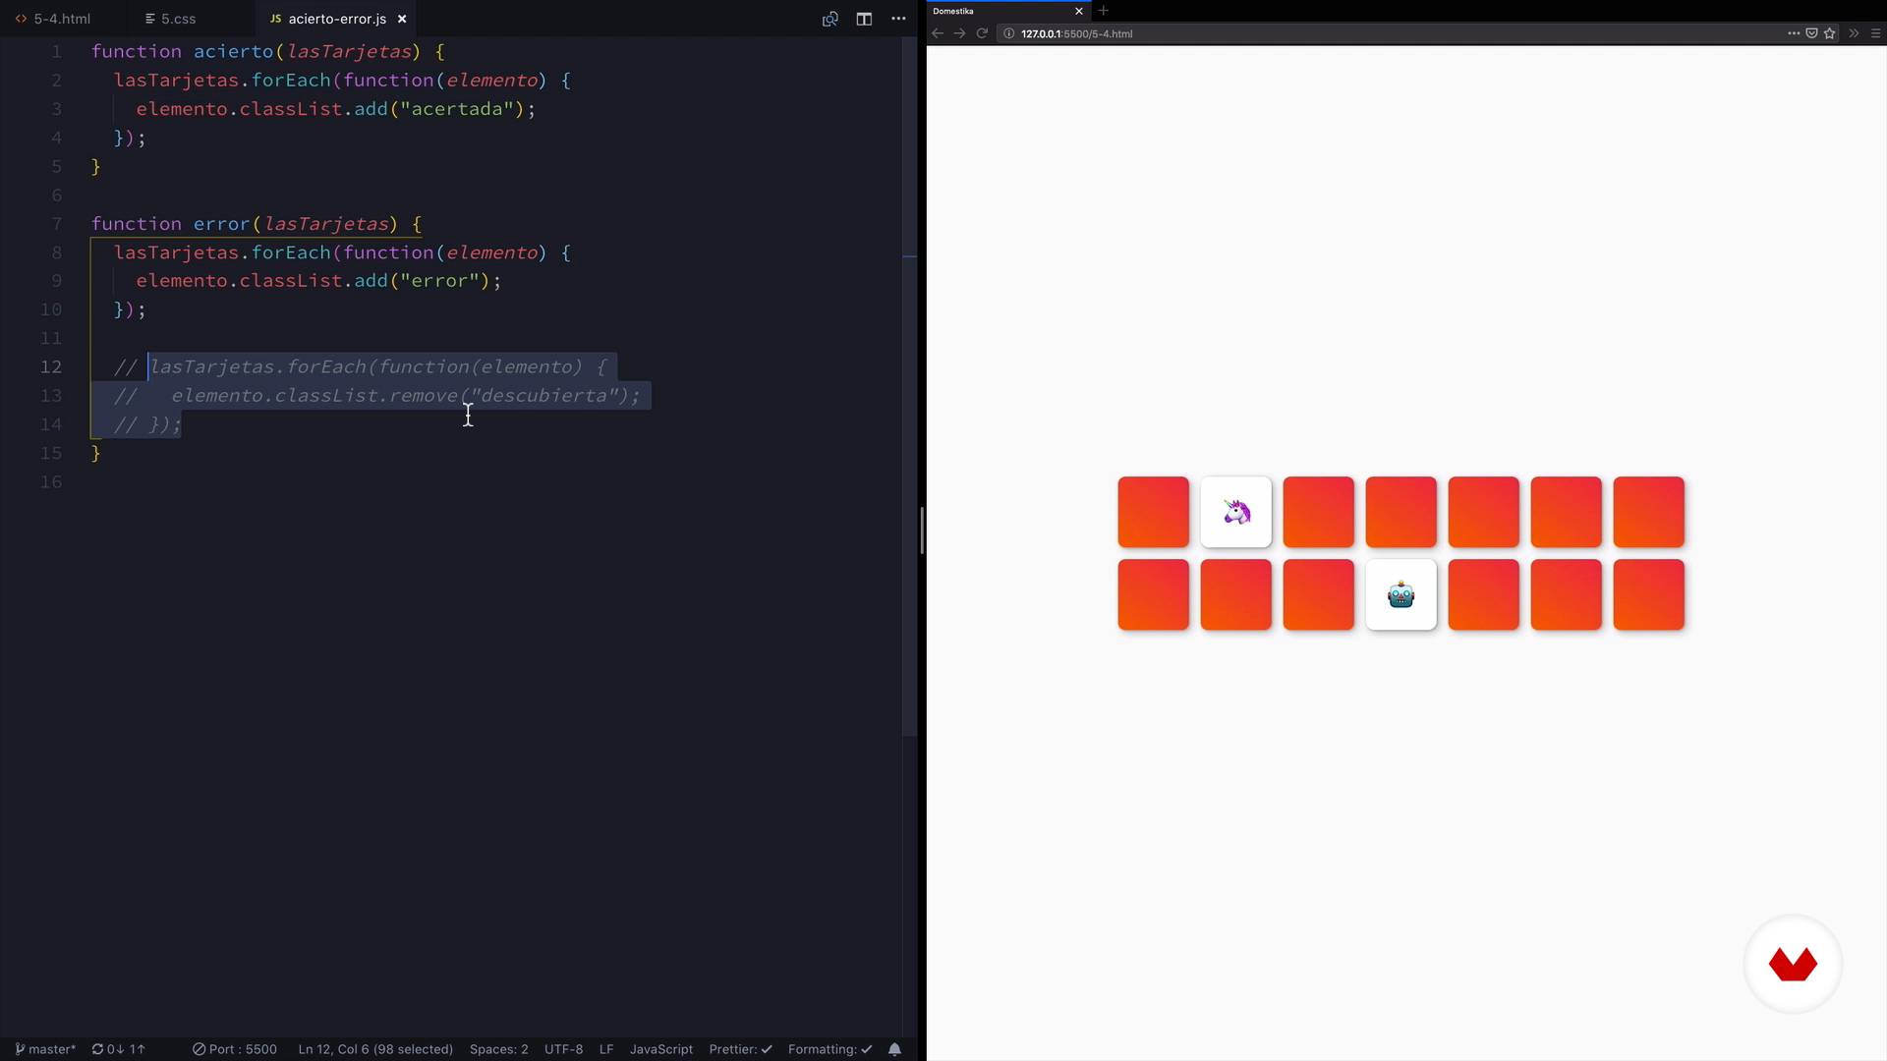Click the hidden card right of the robot

click(1484, 594)
